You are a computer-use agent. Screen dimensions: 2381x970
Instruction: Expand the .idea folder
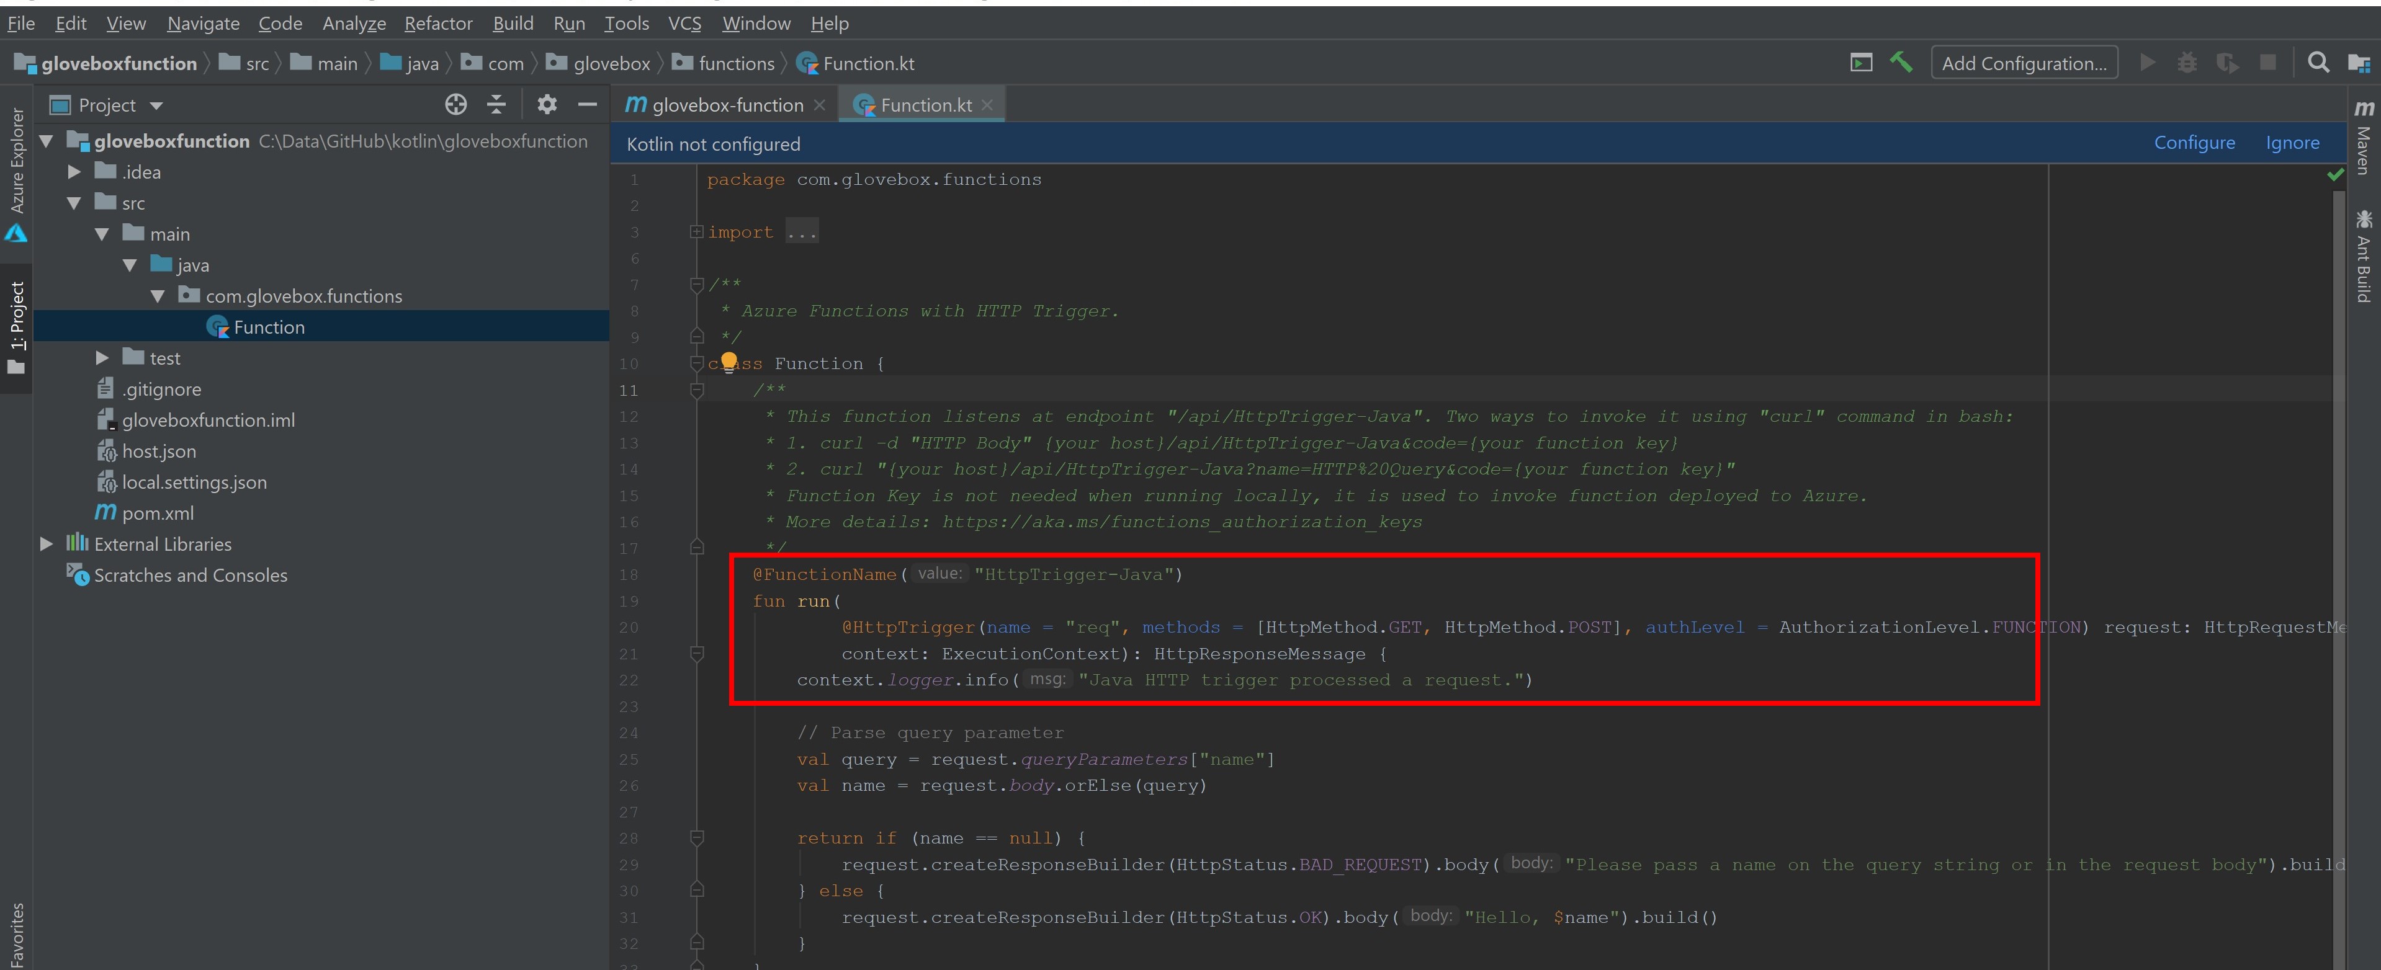pyautogui.click(x=75, y=172)
